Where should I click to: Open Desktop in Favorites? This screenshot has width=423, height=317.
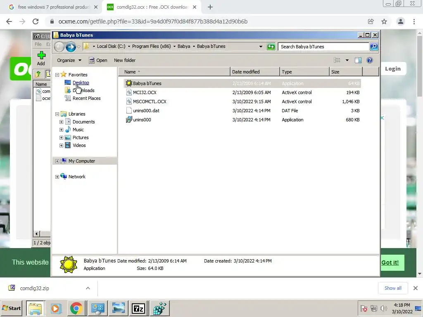81,83
